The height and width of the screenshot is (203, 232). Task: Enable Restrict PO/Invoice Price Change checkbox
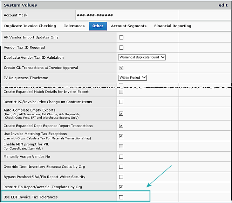[121, 102]
